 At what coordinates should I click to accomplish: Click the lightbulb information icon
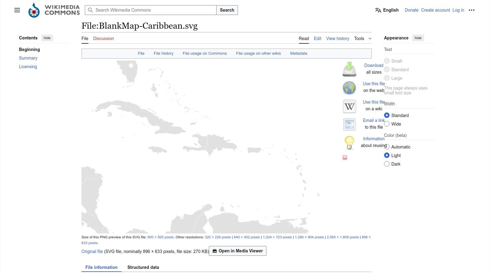[349, 143]
